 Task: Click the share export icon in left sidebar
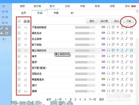tap(7, 33)
